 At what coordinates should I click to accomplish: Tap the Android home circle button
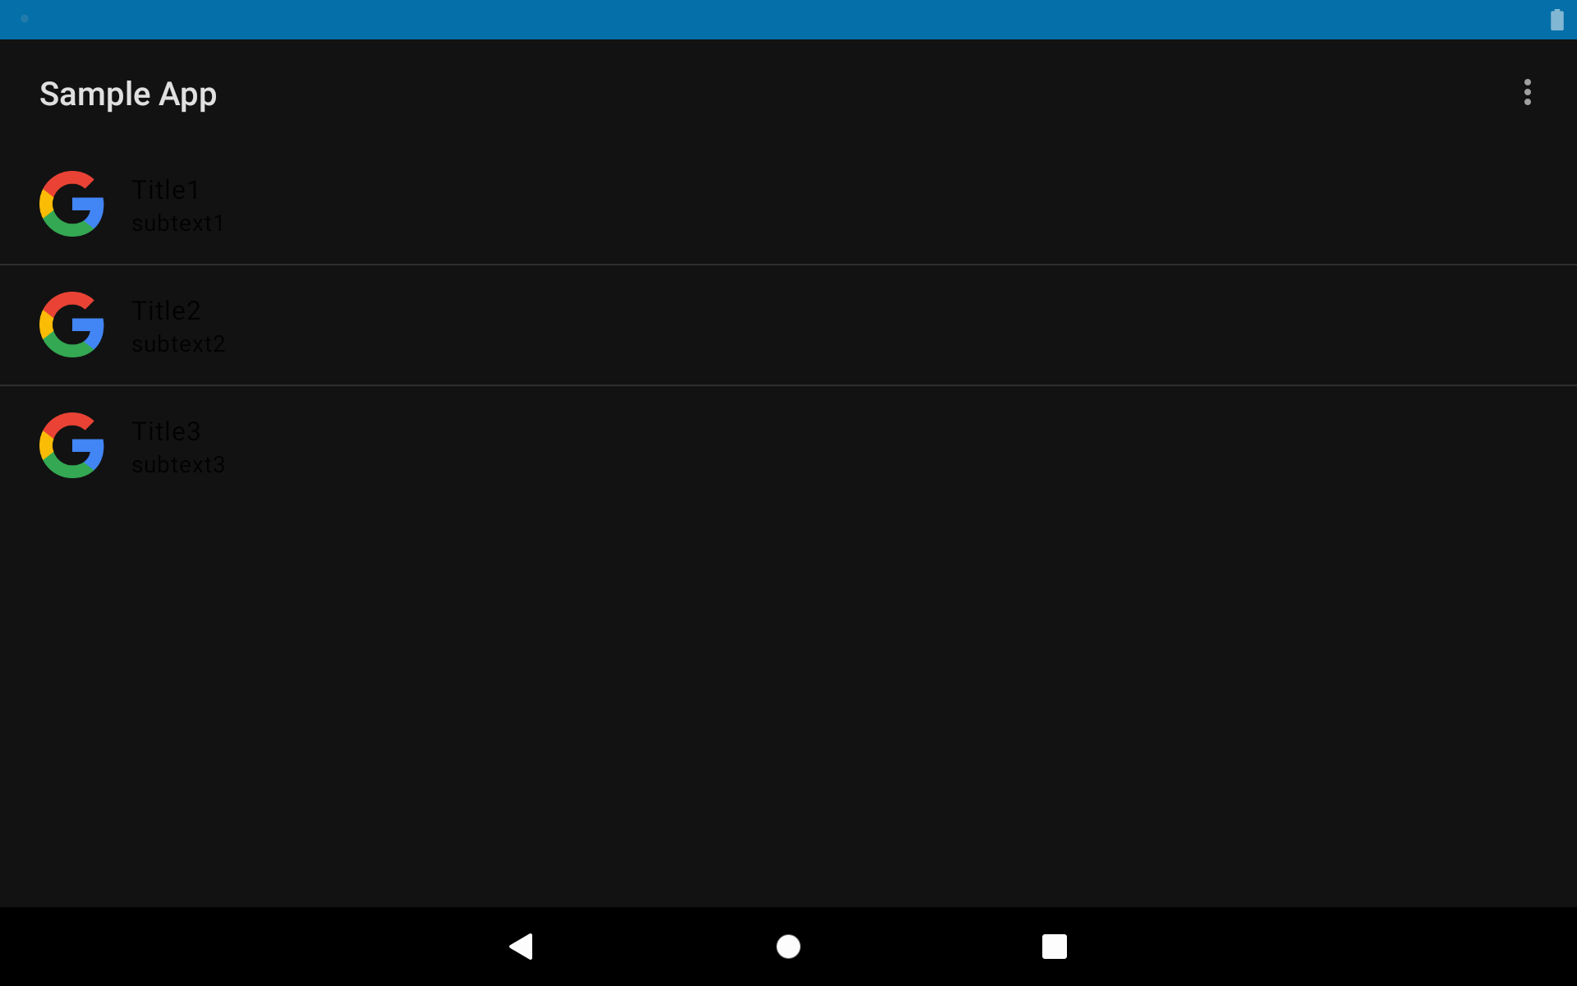click(788, 947)
